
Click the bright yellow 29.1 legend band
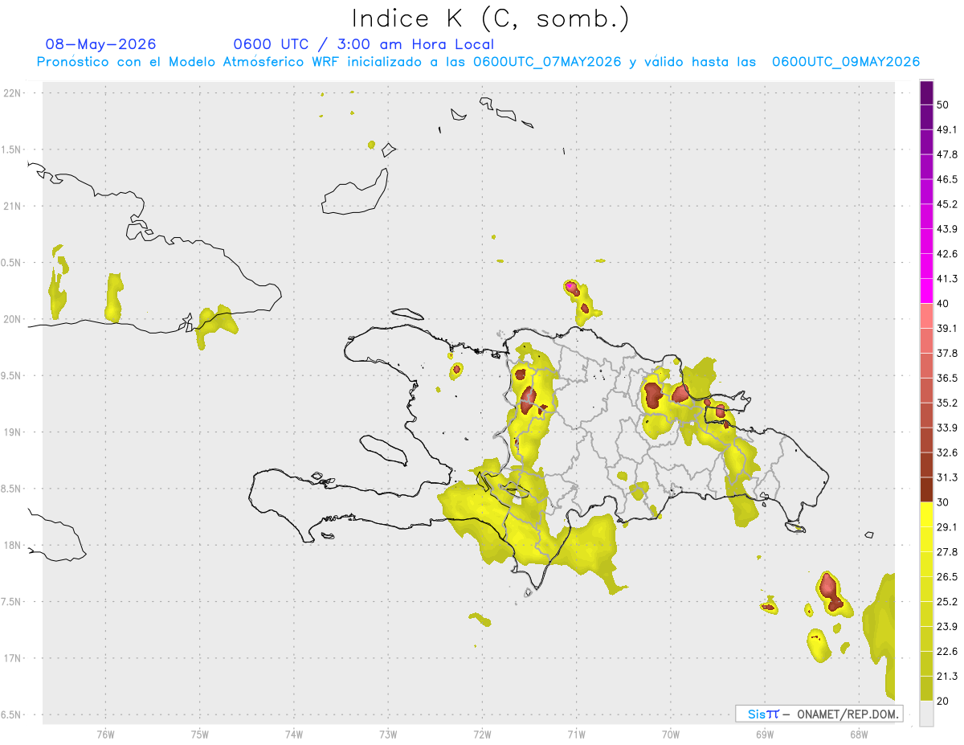(x=926, y=514)
